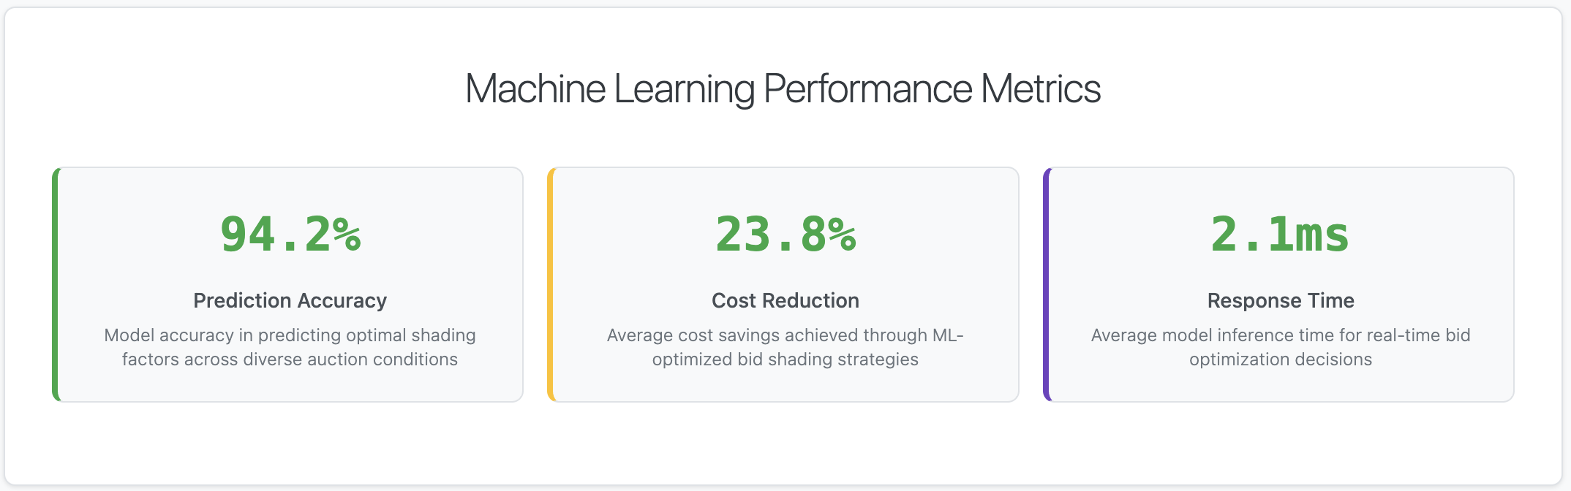
Task: Select the Cost Reduction card title
Action: point(785,300)
